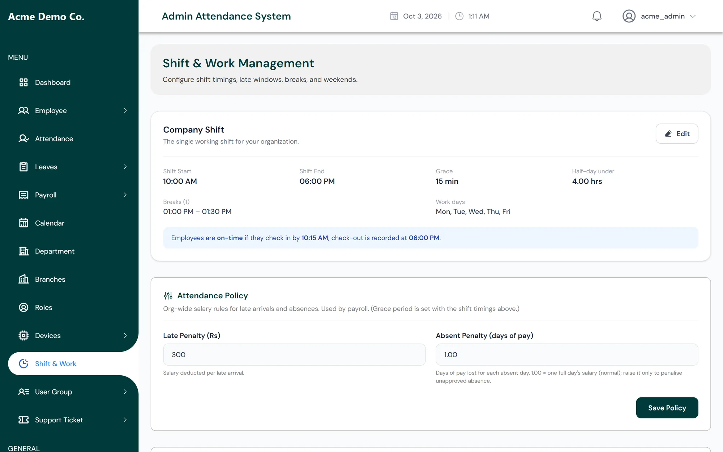
Task: Click the Attendance person-check icon
Action: pos(23,139)
